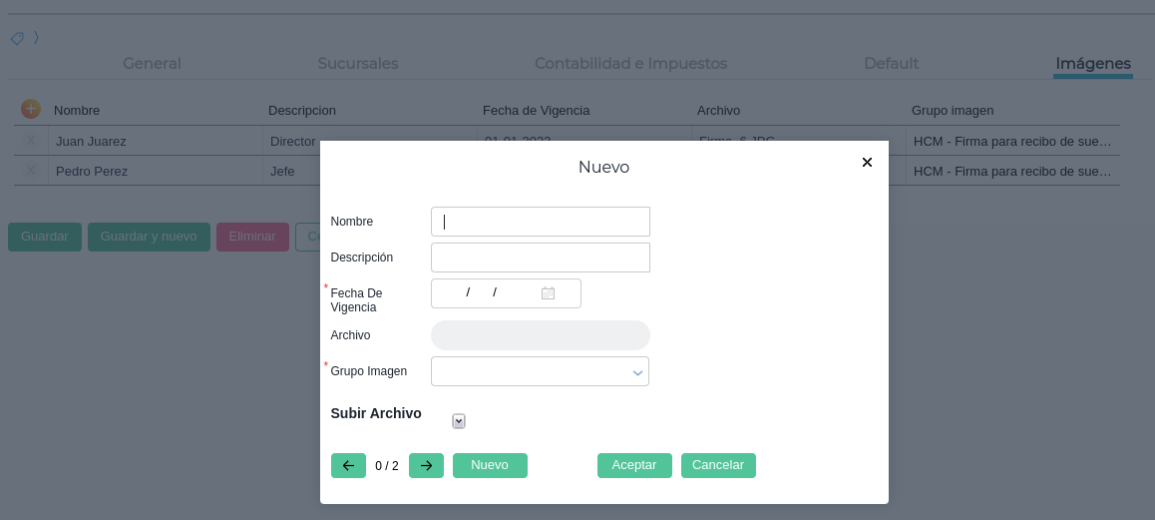This screenshot has width=1155, height=520.
Task: Close the Nuevo dialog with the X
Action: [x=867, y=162]
